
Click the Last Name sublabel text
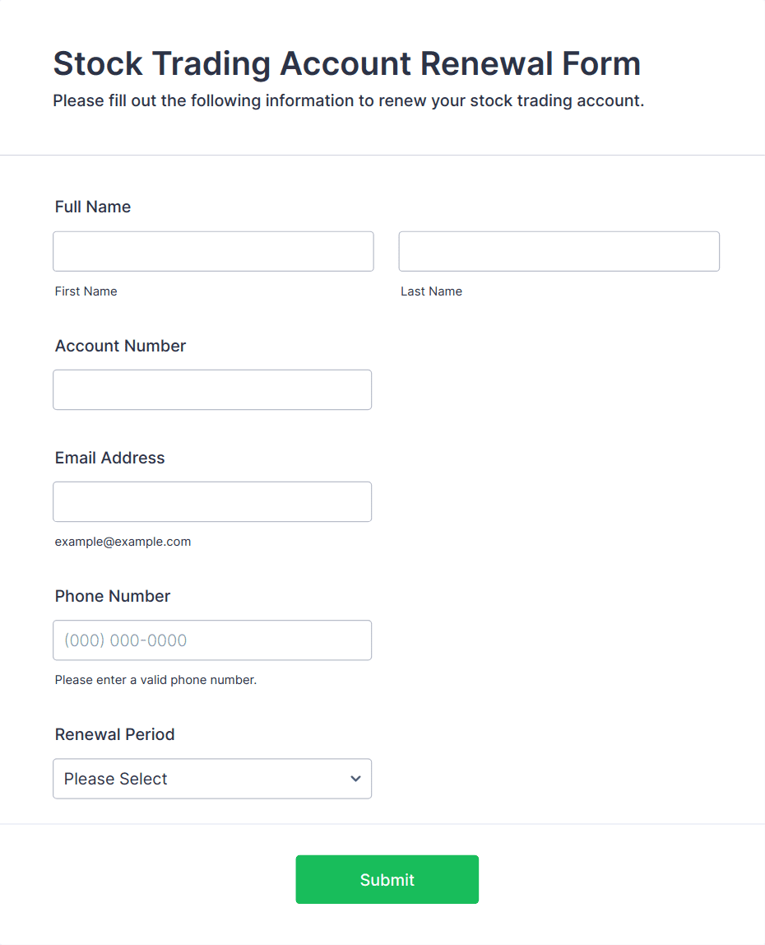[x=431, y=291]
